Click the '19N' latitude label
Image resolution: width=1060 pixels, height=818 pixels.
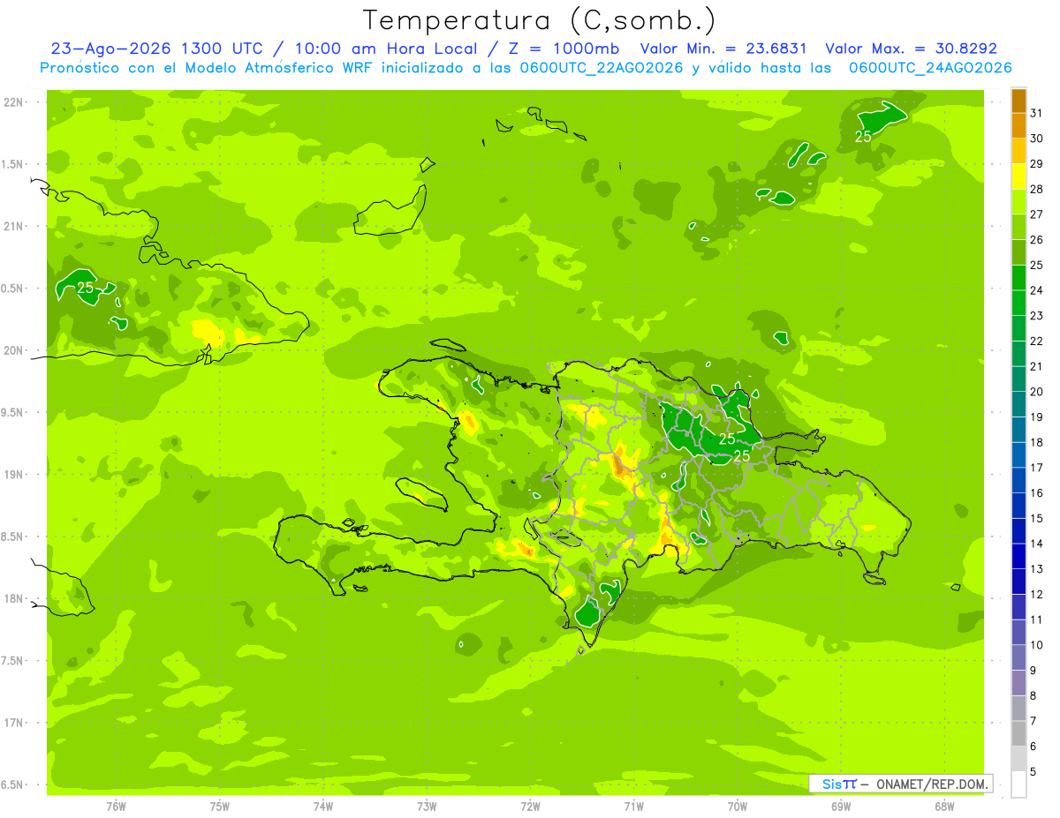[x=14, y=475]
